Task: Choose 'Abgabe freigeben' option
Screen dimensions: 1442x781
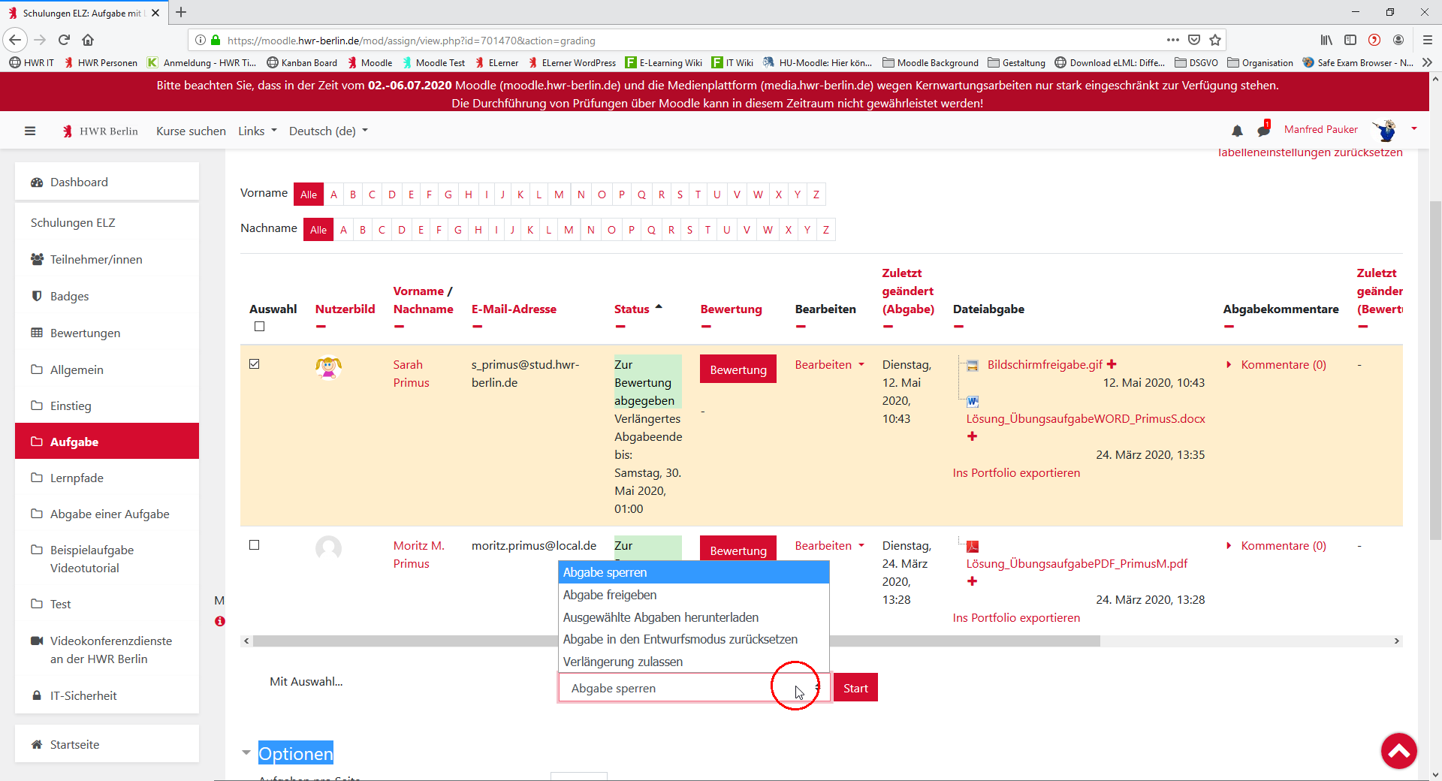Action: click(610, 595)
